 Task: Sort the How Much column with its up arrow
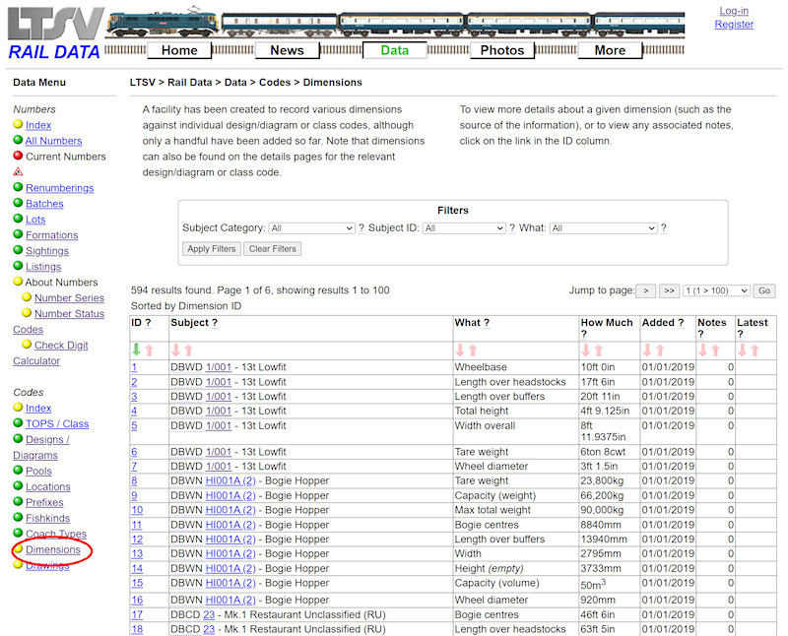click(x=598, y=350)
